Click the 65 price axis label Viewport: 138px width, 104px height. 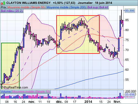pyautogui.click(x=127, y=60)
